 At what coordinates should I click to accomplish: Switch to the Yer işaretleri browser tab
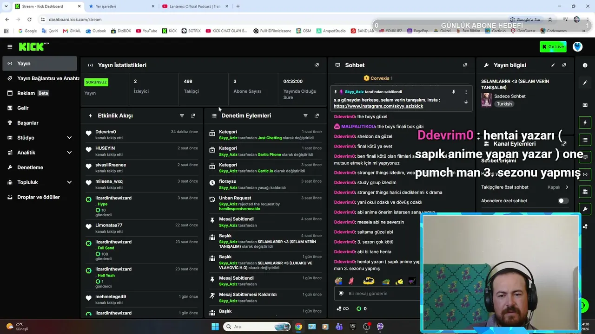click(x=122, y=6)
